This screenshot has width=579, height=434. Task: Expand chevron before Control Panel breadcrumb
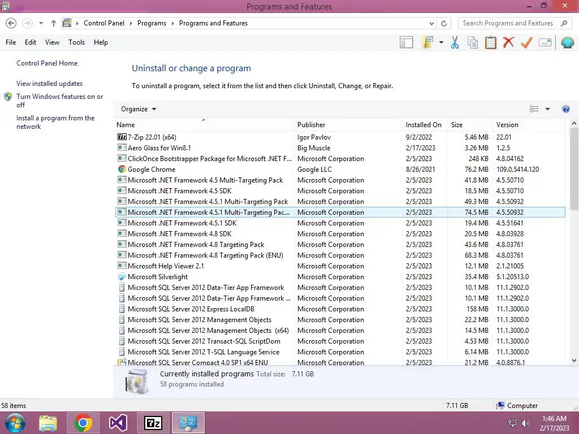pyautogui.click(x=77, y=23)
